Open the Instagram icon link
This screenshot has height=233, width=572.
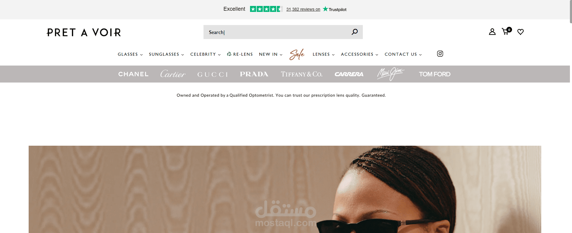[440, 54]
